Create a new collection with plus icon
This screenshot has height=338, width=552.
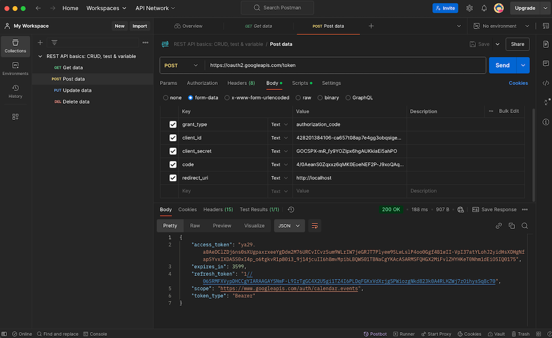[x=40, y=43]
